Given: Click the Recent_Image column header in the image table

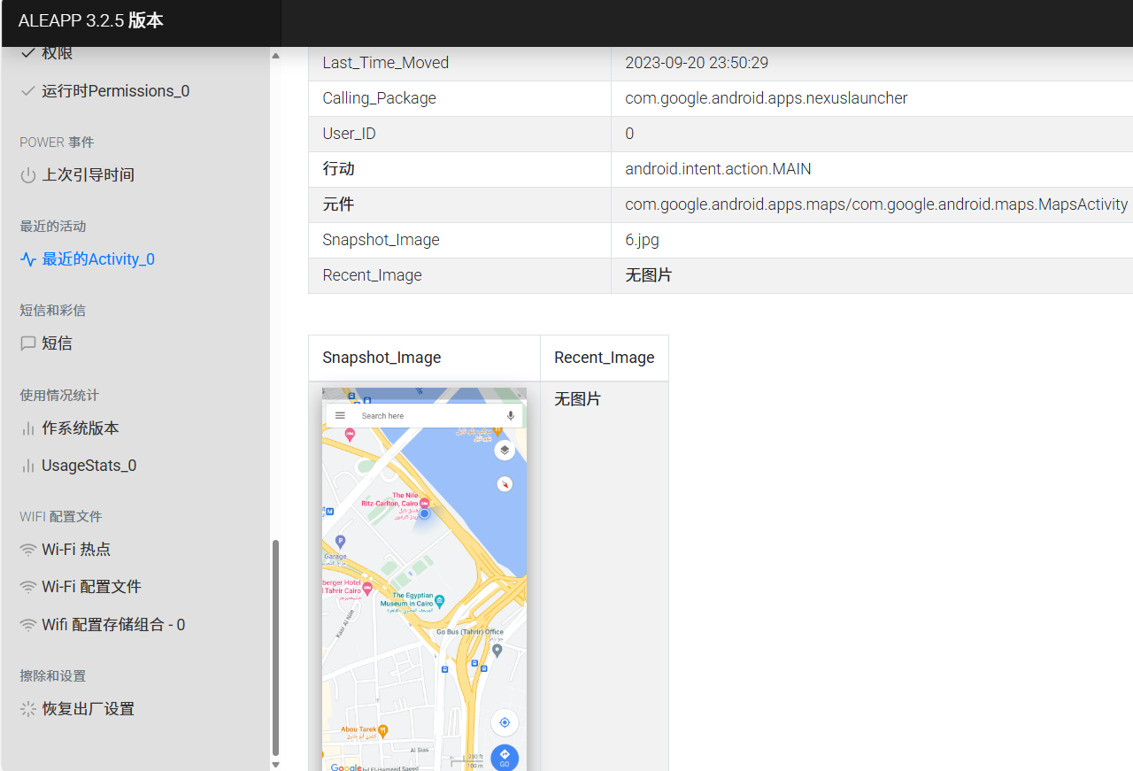Looking at the screenshot, I should pyautogui.click(x=605, y=358).
